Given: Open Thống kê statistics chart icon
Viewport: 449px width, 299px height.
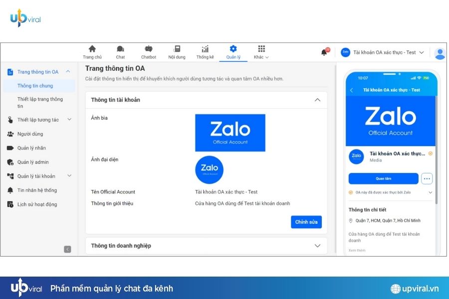Looking at the screenshot, I should (x=205, y=49).
